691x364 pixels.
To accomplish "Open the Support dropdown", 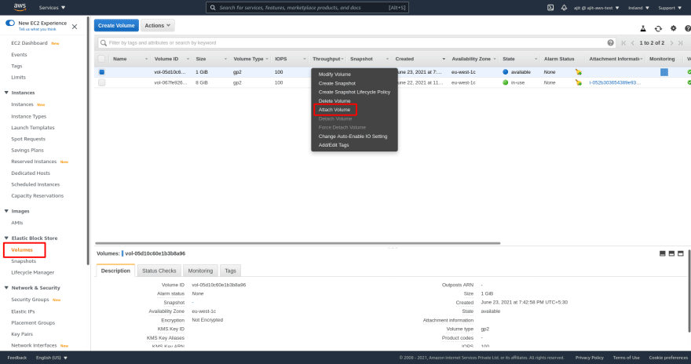I will click(670, 8).
